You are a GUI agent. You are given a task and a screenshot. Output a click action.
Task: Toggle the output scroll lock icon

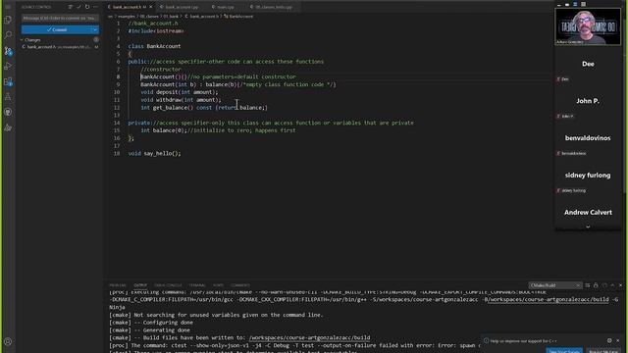click(x=596, y=285)
